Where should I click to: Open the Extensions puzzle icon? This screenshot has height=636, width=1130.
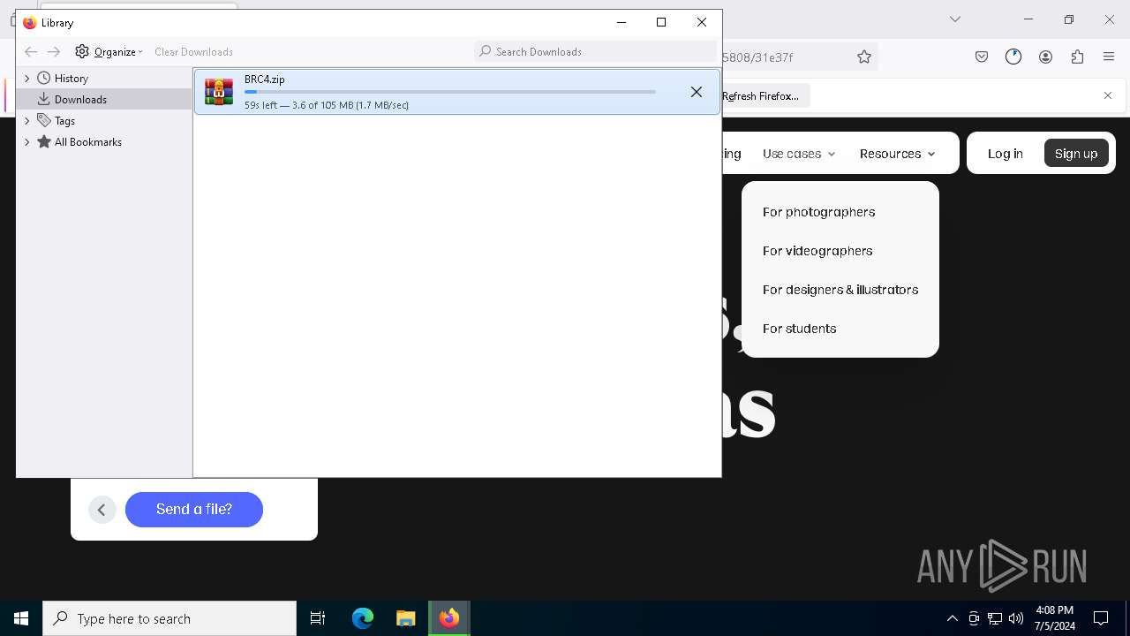(x=1077, y=57)
